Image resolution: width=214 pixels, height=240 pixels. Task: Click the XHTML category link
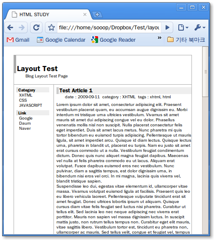[25, 95]
